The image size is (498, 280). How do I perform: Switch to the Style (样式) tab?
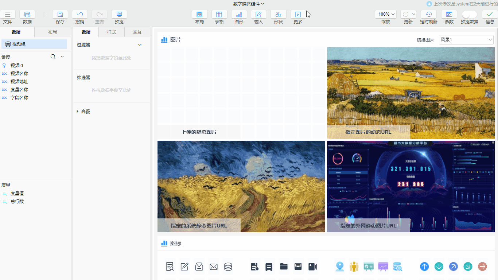point(112,32)
